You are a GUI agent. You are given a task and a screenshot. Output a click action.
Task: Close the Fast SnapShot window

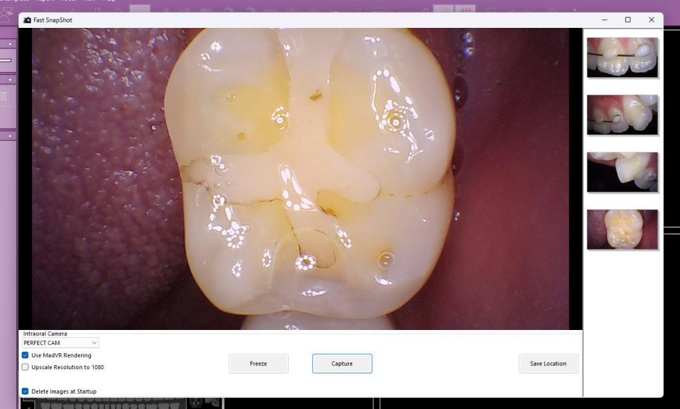651,20
